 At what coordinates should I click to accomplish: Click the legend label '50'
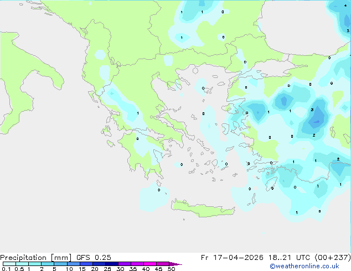coord(171,269)
